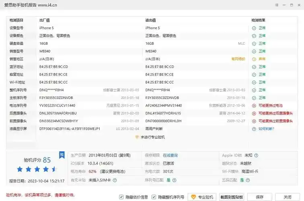Click the 异常 result for 销售地区
The image size is (304, 201).
click(x=262, y=59)
